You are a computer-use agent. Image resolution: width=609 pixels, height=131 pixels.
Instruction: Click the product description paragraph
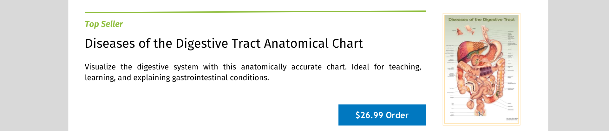(x=252, y=72)
